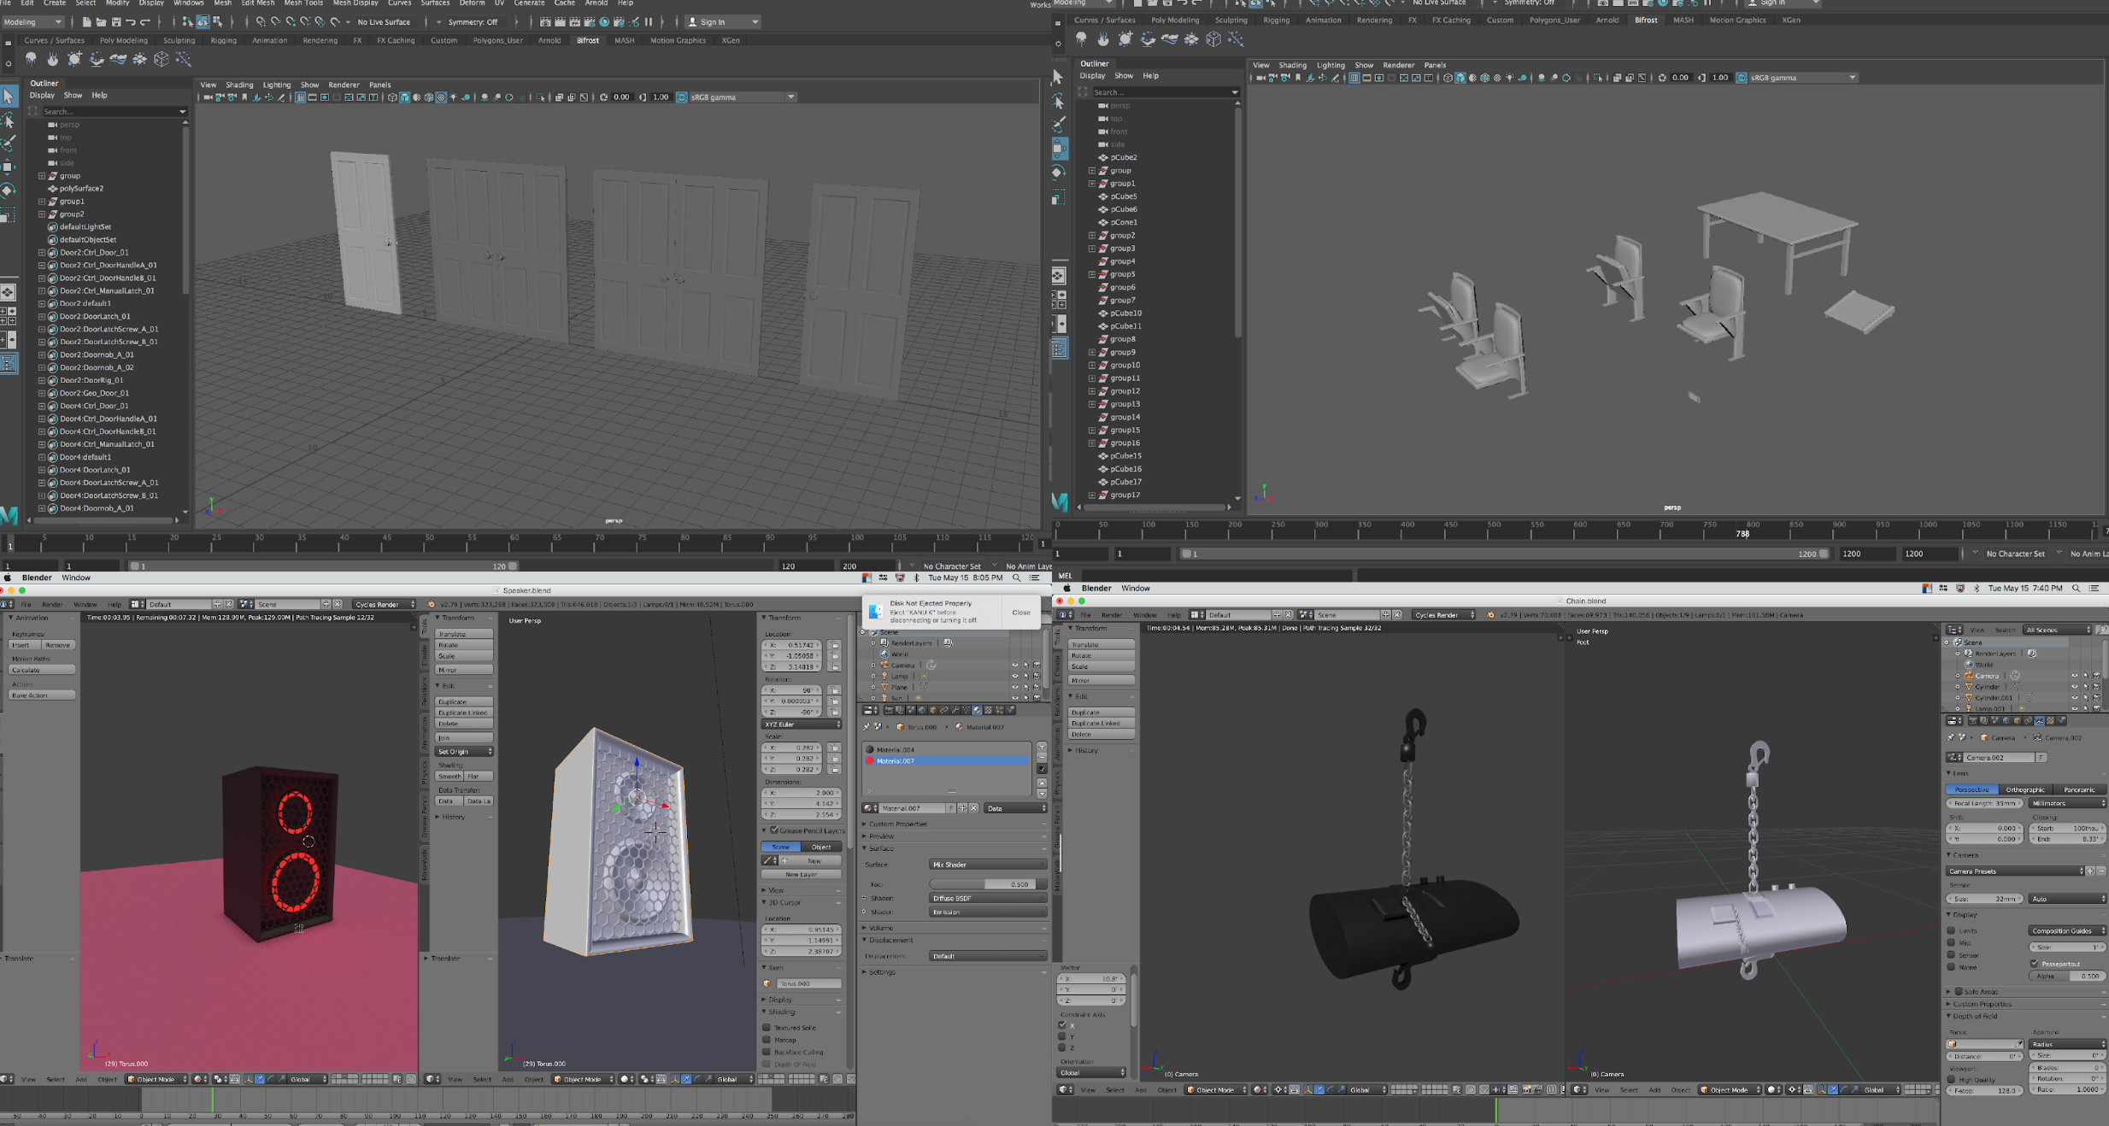Click the sRGB color management icon in left Maya viewport
The height and width of the screenshot is (1126, 2109).
(682, 97)
